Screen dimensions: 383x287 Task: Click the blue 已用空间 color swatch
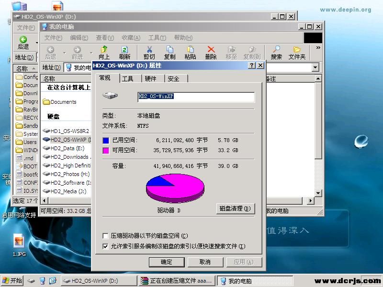pos(105,141)
